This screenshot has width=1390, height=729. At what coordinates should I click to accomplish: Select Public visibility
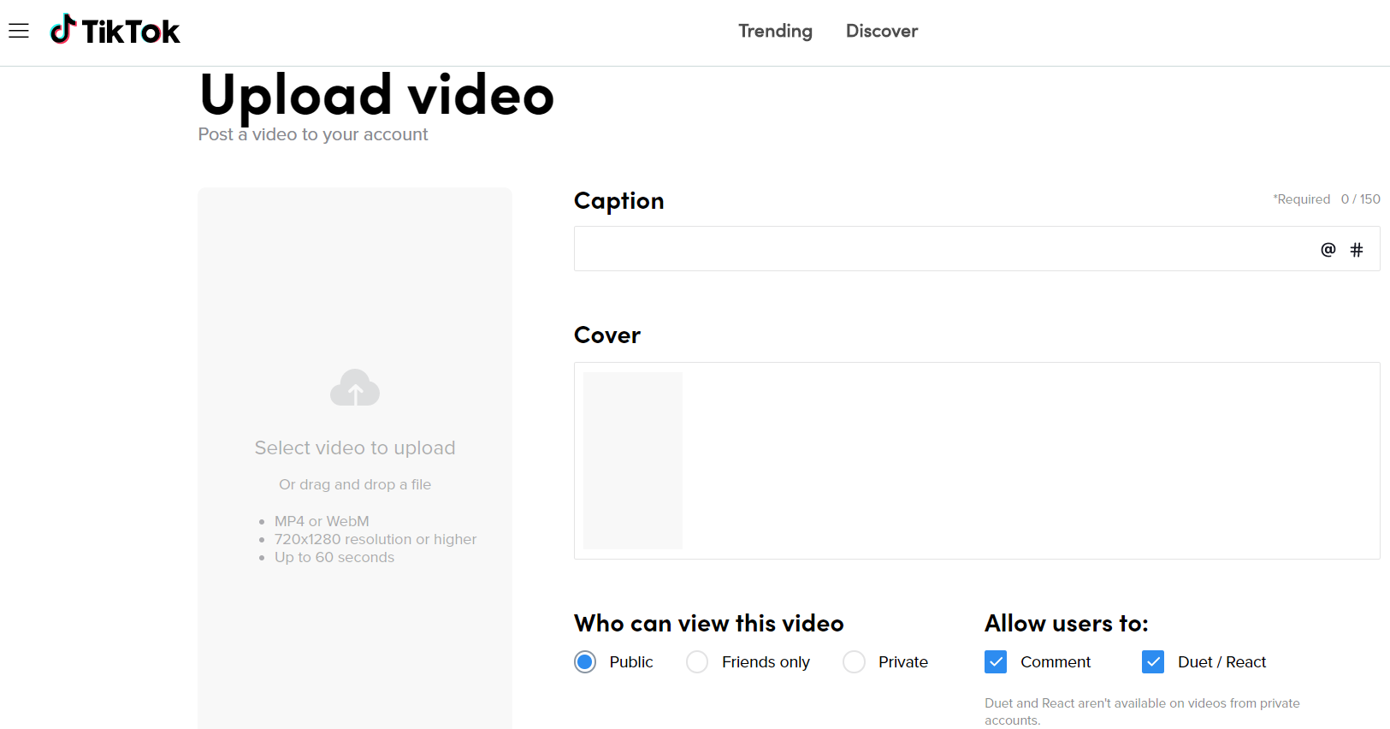(x=585, y=662)
